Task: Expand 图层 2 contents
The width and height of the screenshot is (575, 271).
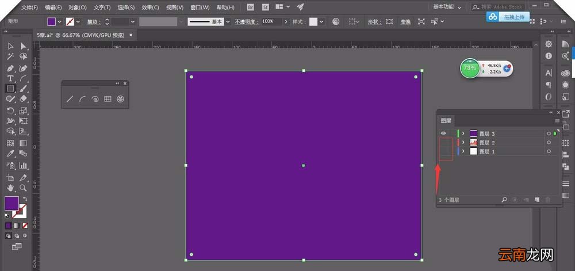Action: pos(463,143)
